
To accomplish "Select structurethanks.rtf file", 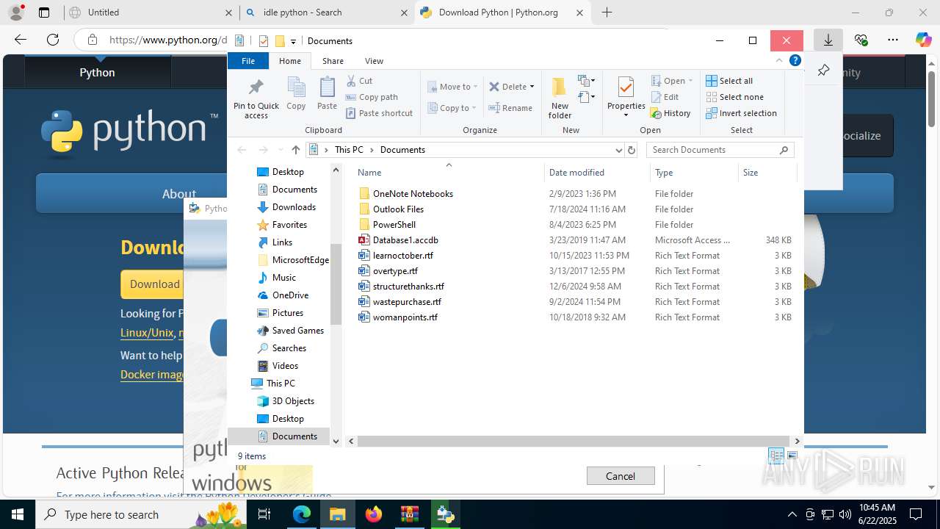I will point(408,287).
